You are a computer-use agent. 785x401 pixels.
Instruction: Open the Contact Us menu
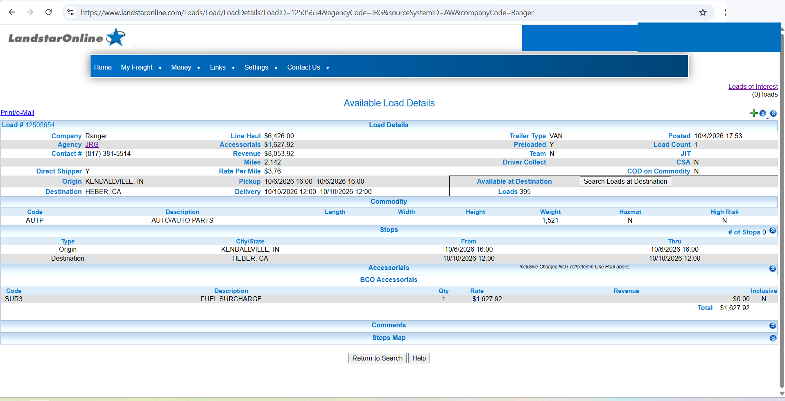coord(303,67)
